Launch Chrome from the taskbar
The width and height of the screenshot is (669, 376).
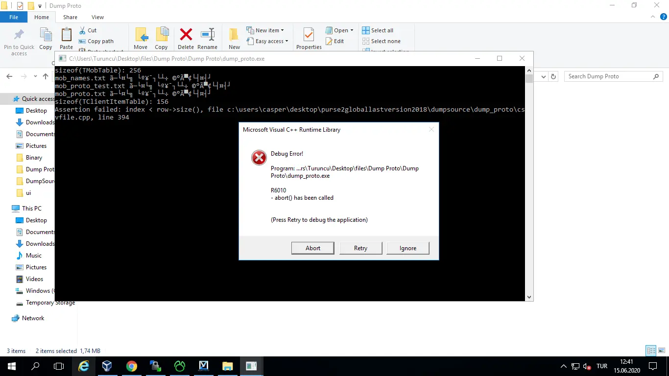pyautogui.click(x=131, y=366)
